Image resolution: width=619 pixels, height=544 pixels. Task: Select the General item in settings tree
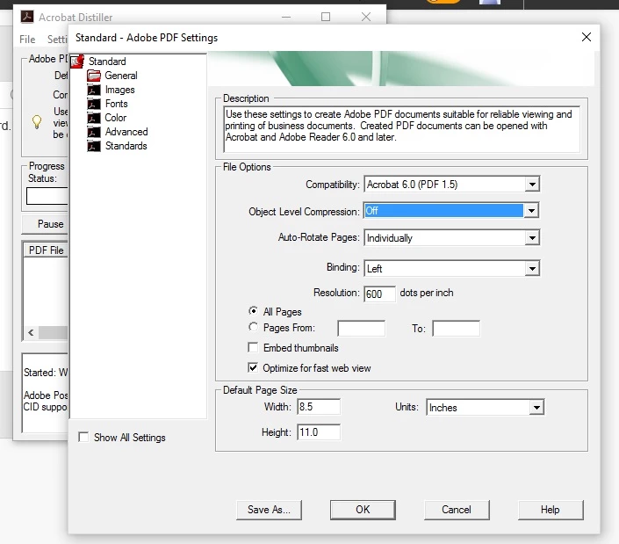121,76
